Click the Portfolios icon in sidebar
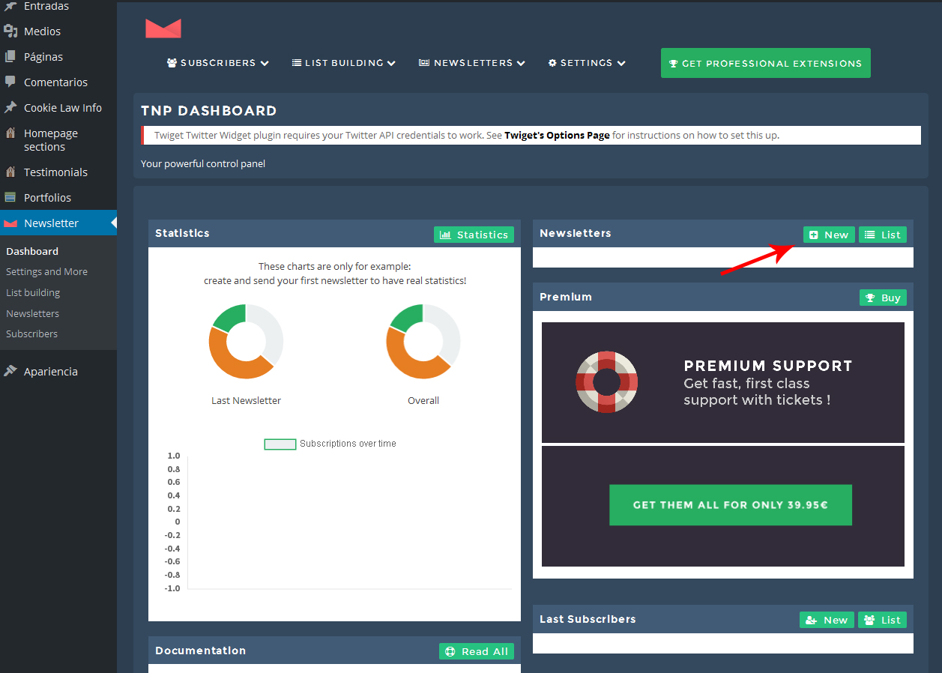 10,198
